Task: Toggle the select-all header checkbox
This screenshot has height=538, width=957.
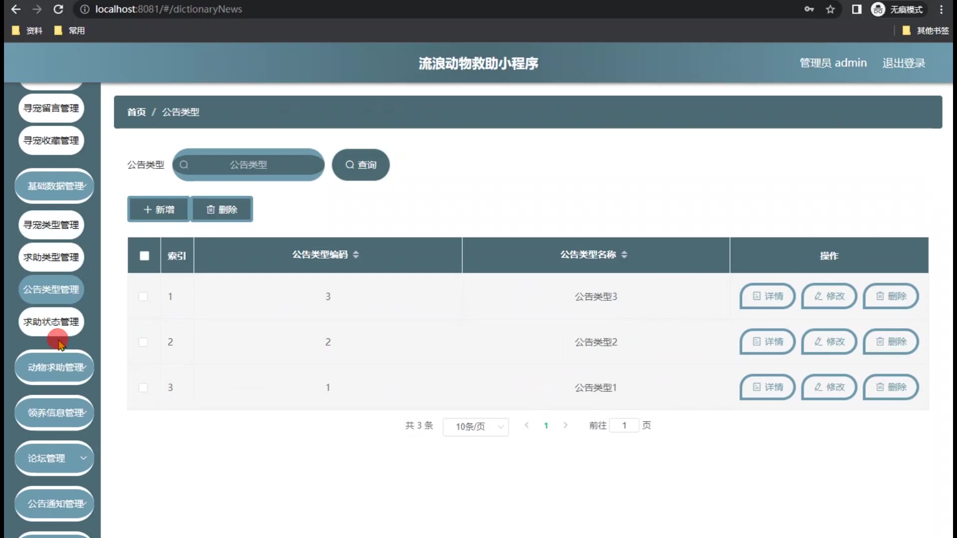Action: pos(144,256)
